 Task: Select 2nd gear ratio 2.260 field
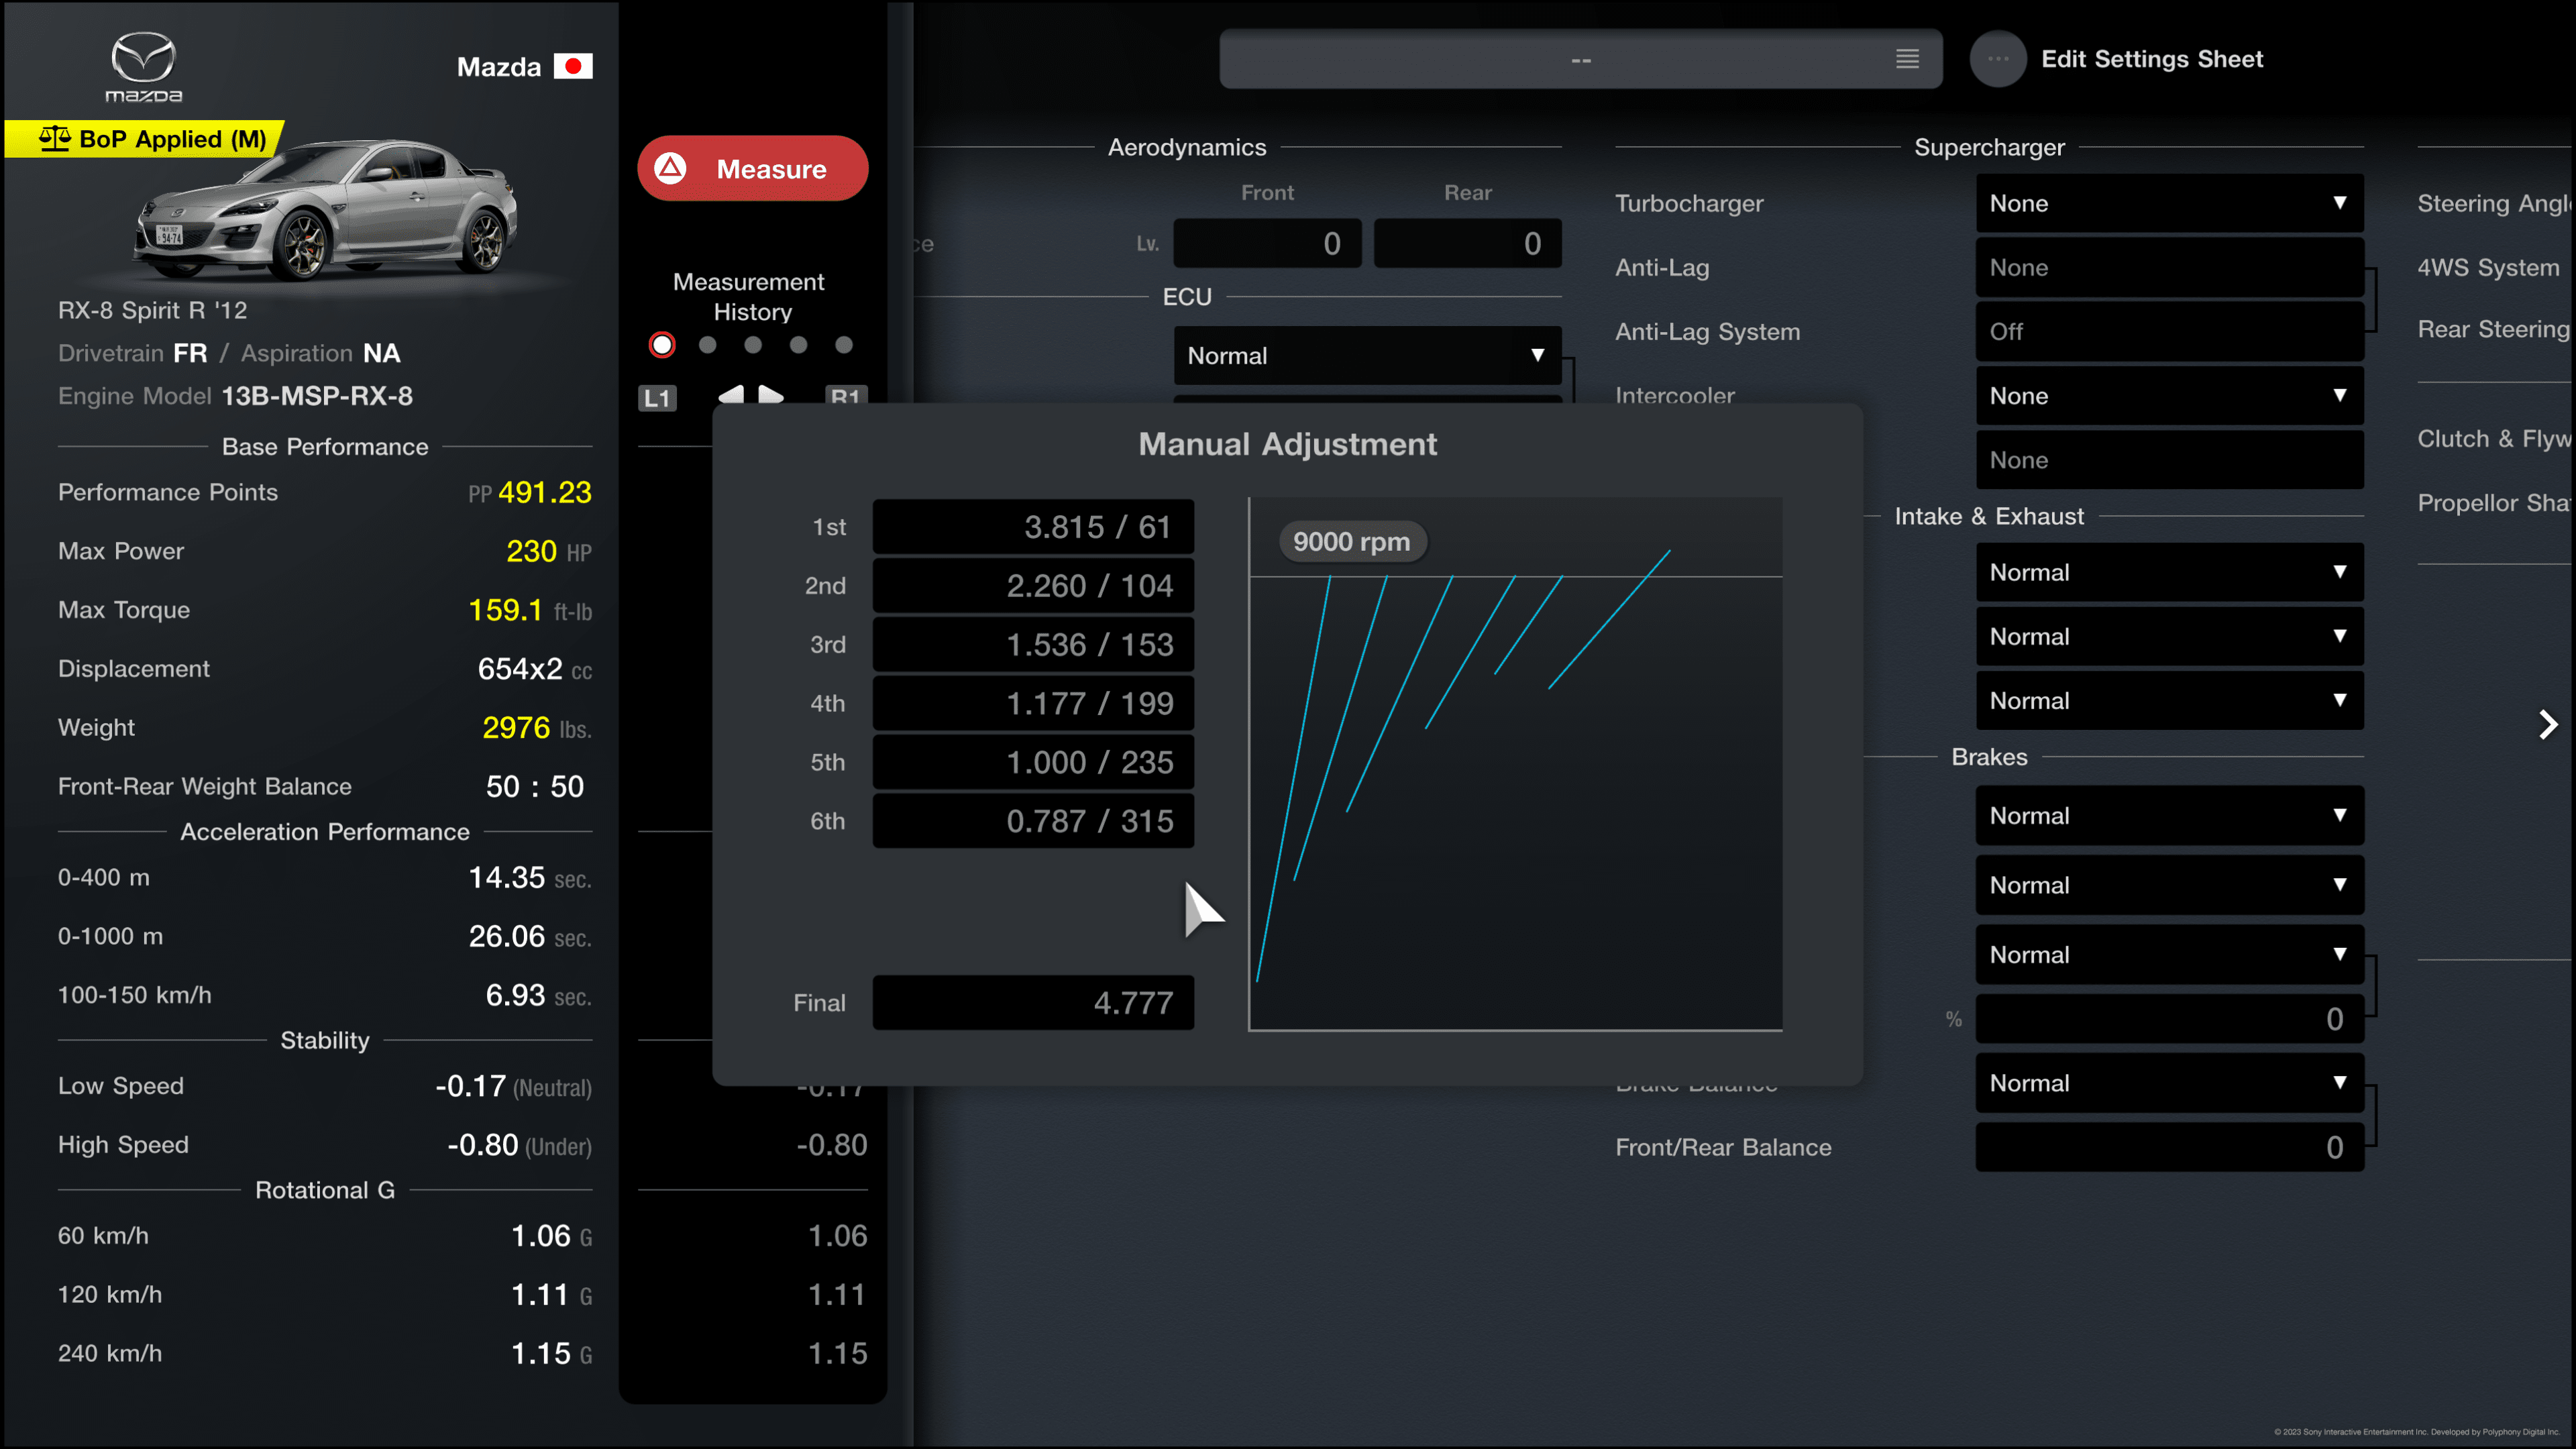tap(1033, 585)
